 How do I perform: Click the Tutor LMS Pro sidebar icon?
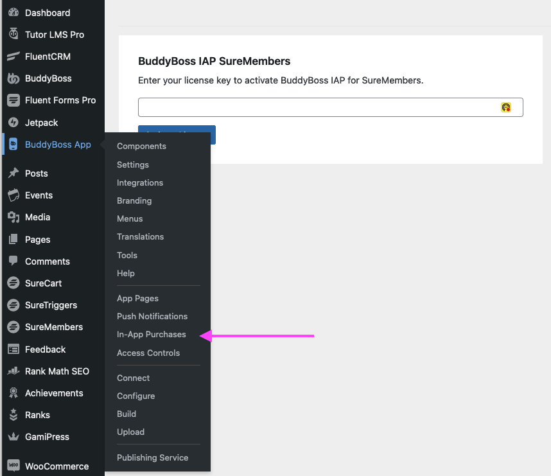(x=13, y=35)
